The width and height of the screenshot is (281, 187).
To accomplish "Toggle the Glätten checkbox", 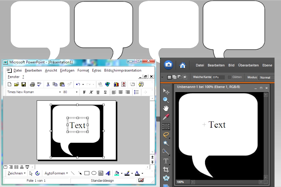I will click(x=229, y=77).
